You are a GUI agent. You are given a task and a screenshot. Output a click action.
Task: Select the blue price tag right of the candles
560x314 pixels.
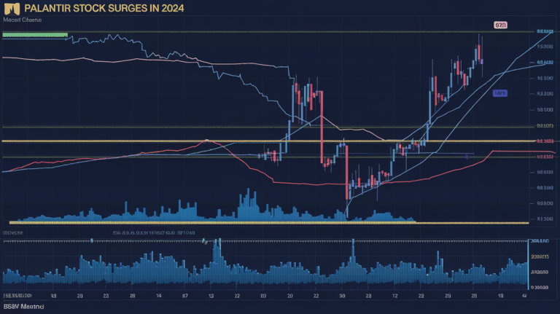tap(499, 93)
